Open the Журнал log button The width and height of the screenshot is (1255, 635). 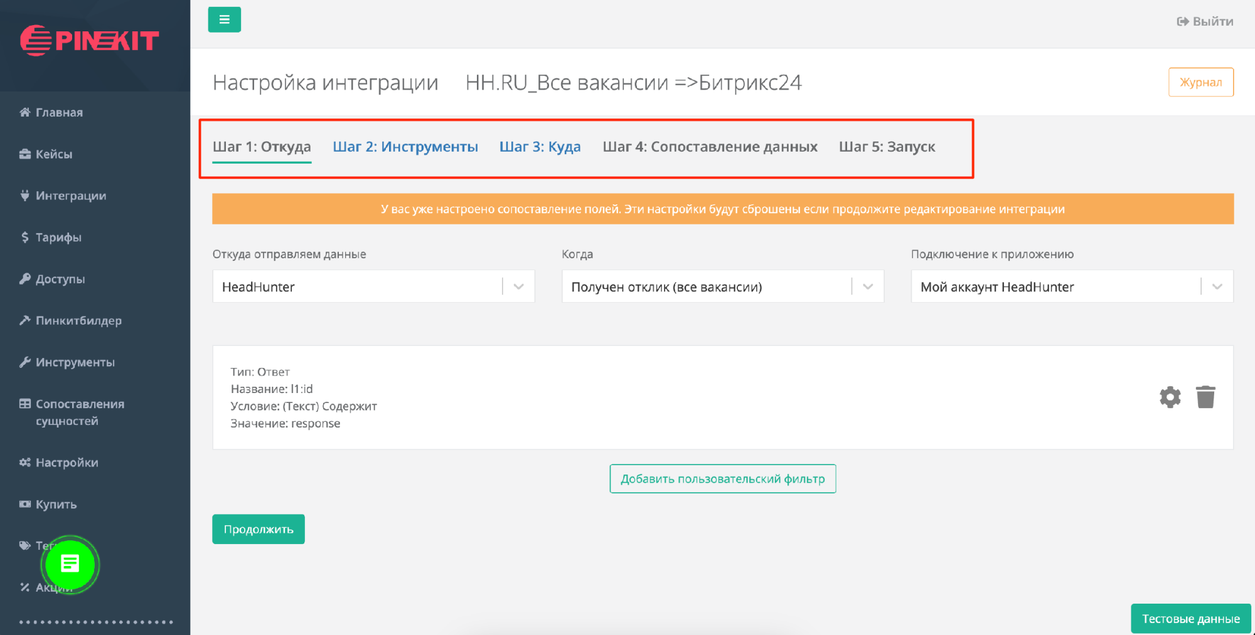click(1200, 82)
